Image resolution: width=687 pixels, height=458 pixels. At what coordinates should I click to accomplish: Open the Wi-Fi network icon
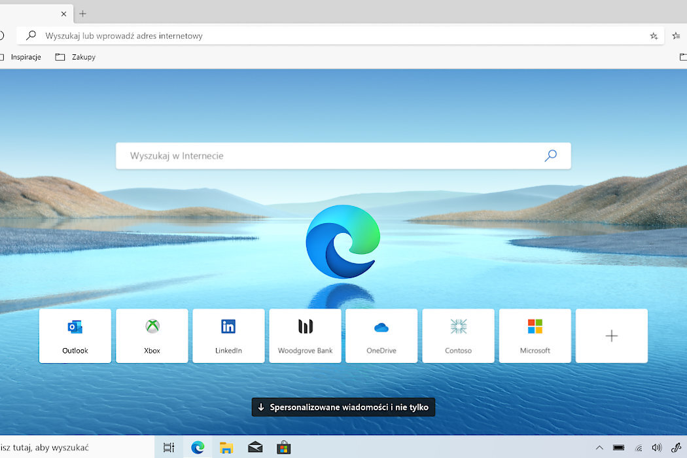click(639, 448)
